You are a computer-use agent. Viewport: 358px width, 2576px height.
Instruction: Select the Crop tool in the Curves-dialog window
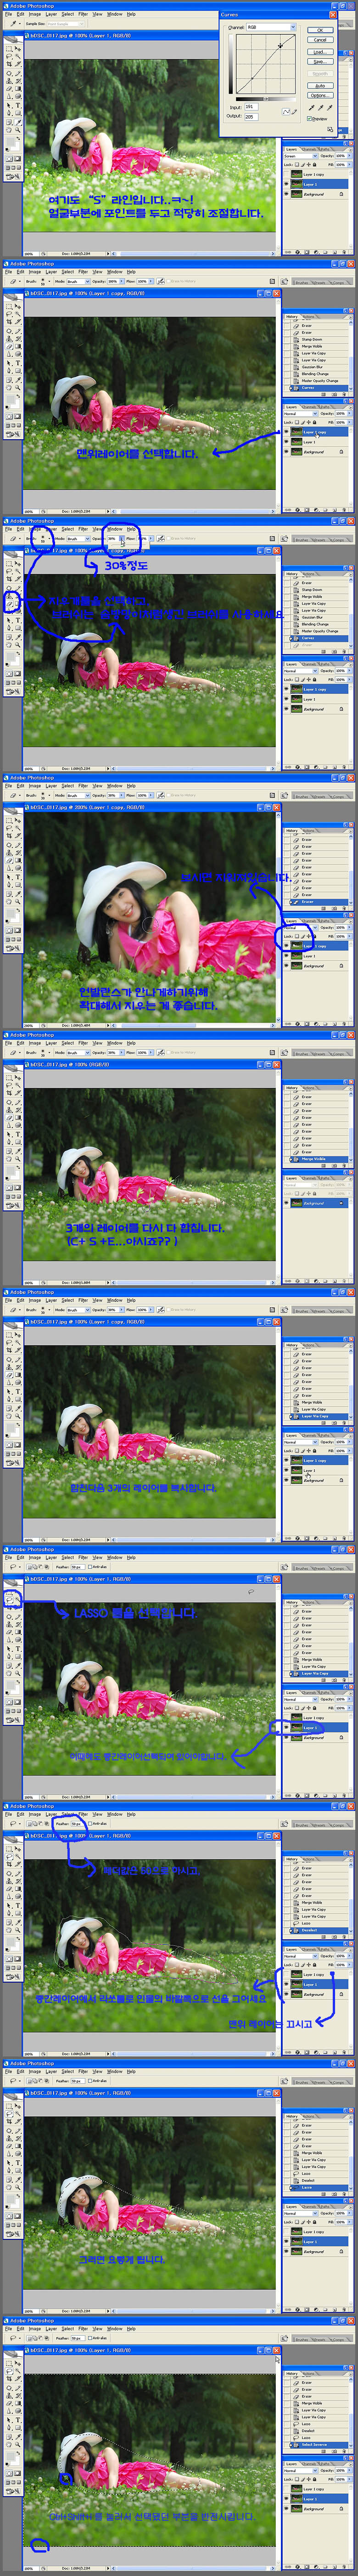[9, 64]
